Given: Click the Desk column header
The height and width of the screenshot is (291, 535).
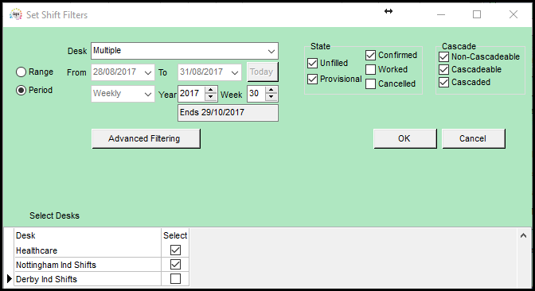Looking at the screenshot, I should (x=25, y=235).
